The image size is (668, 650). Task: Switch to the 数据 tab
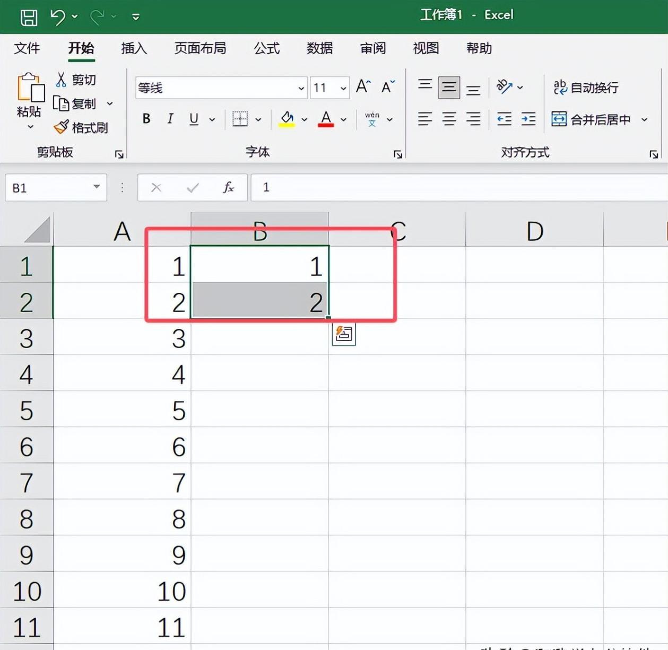[319, 48]
